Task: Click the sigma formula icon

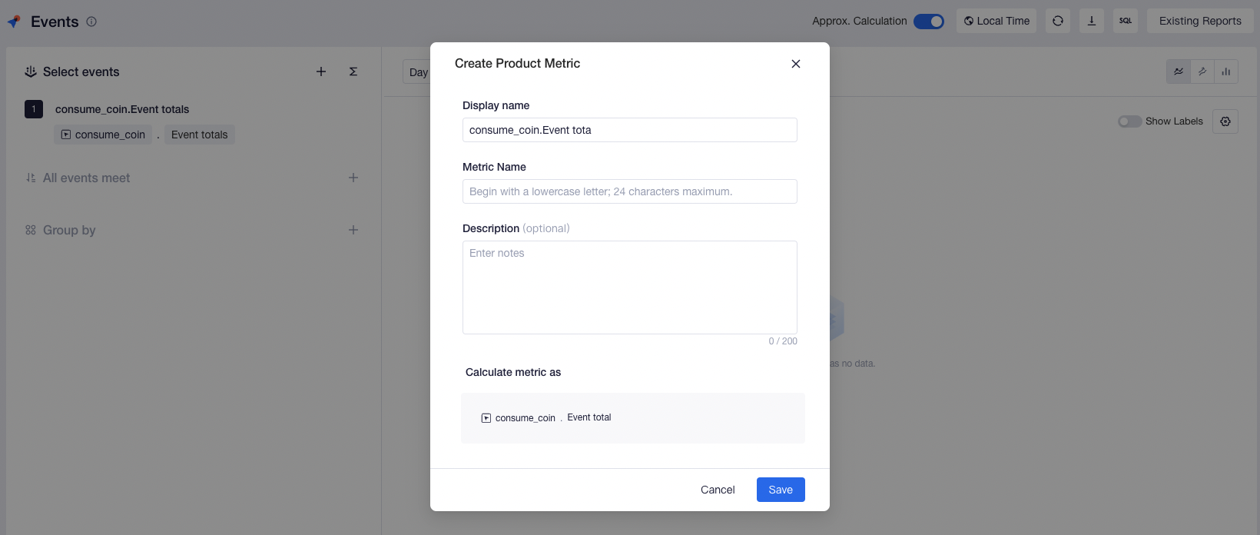Action: click(353, 71)
